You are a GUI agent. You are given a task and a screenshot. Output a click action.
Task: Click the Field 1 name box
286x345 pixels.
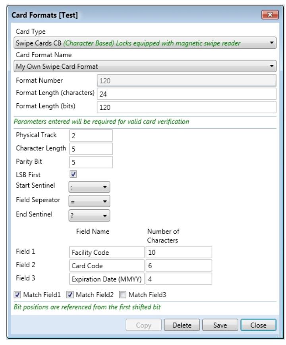tap(106, 252)
